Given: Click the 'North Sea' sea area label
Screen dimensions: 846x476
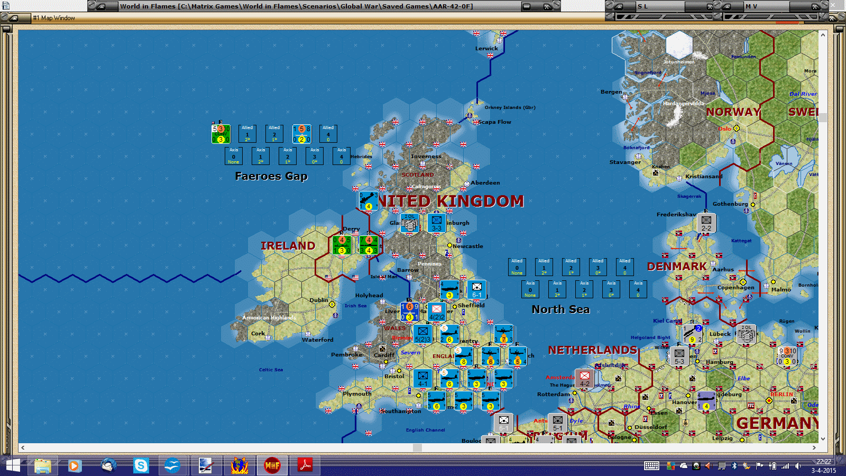Looking at the screenshot, I should tap(560, 309).
